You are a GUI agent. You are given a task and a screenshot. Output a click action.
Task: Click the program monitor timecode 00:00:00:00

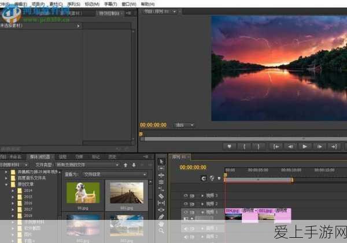coord(153,125)
